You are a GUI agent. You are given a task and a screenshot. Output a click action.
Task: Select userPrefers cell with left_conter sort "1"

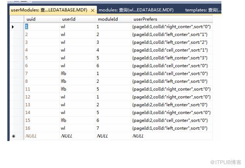[x=172, y=35]
